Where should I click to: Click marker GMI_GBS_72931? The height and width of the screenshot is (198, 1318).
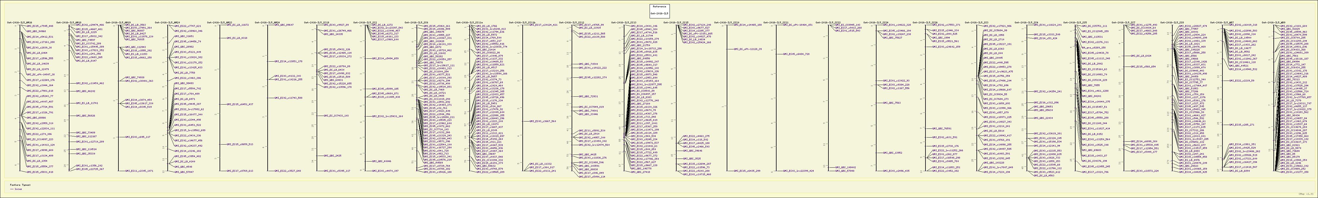(x=588, y=96)
